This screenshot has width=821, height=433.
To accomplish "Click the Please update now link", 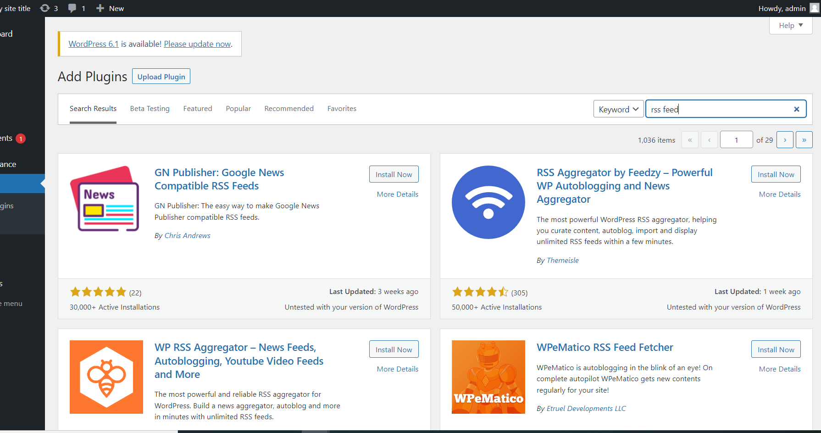I will [x=197, y=44].
